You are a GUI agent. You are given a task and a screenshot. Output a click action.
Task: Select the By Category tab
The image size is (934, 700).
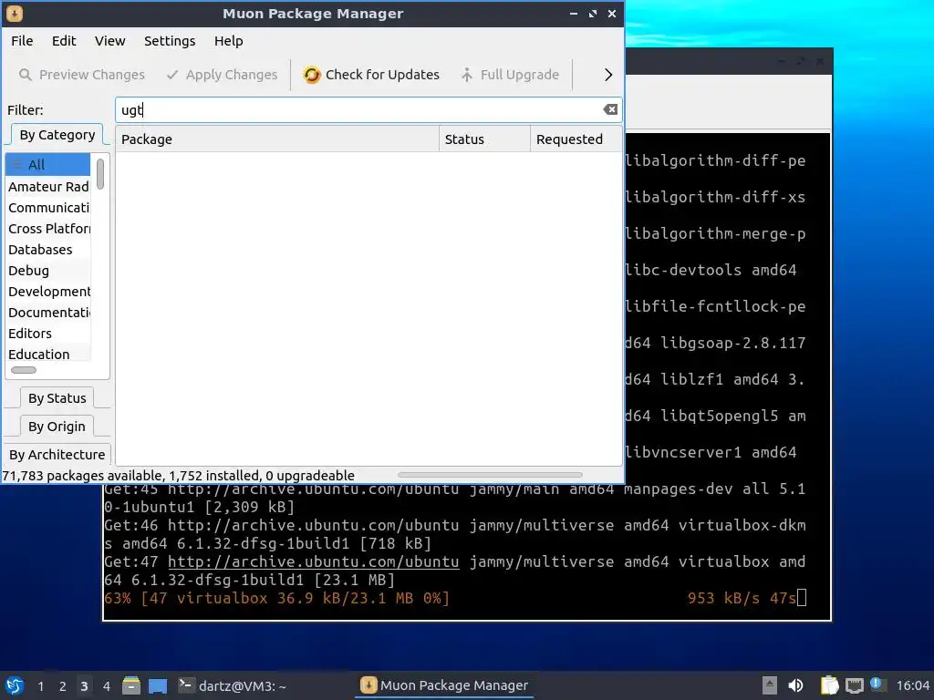[x=57, y=135]
